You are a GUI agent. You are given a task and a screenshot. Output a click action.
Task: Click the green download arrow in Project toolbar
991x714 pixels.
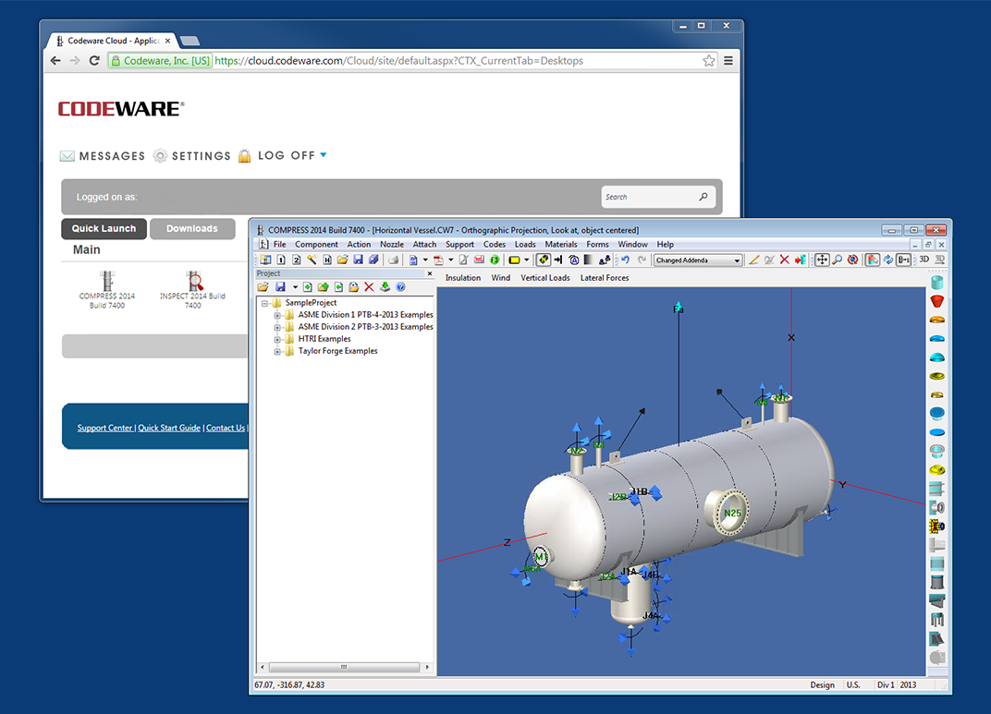(x=385, y=287)
